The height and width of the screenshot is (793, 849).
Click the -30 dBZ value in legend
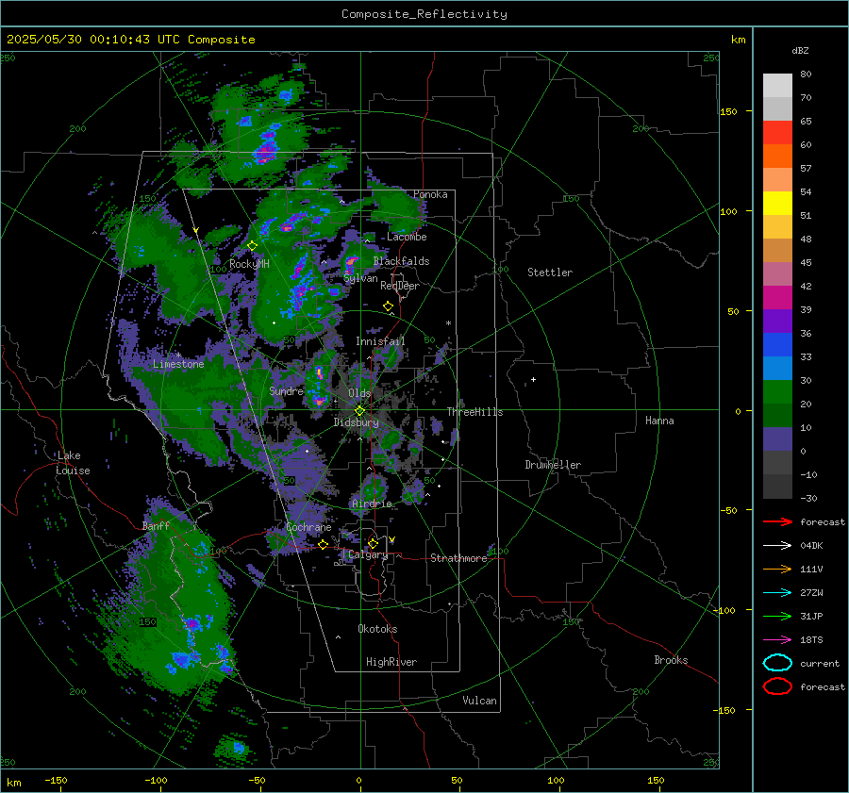[x=808, y=499]
